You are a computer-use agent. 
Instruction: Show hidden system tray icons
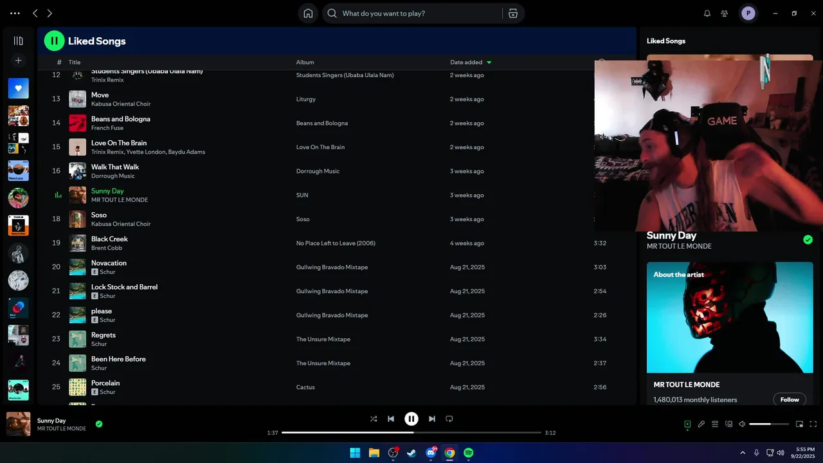(743, 453)
